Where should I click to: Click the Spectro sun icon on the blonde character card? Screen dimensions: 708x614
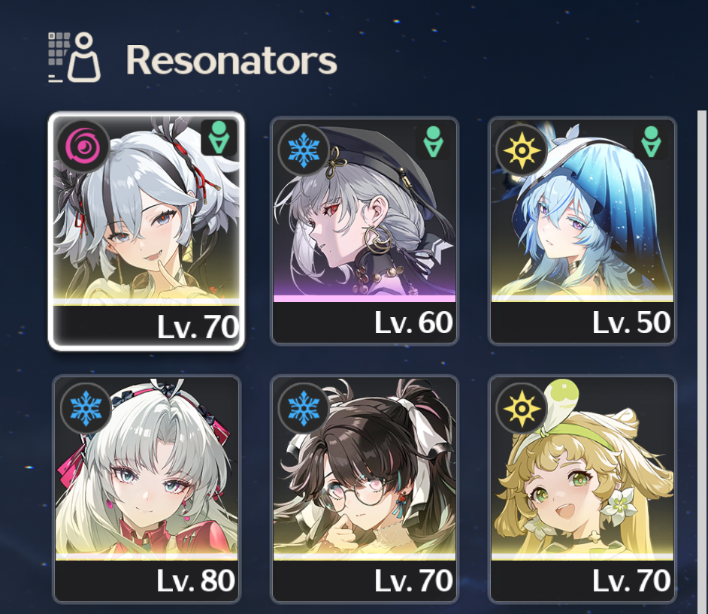pyautogui.click(x=522, y=408)
